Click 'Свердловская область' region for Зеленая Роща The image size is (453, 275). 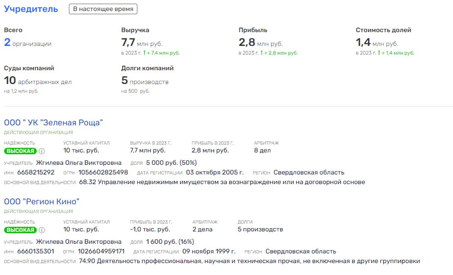[309, 173]
